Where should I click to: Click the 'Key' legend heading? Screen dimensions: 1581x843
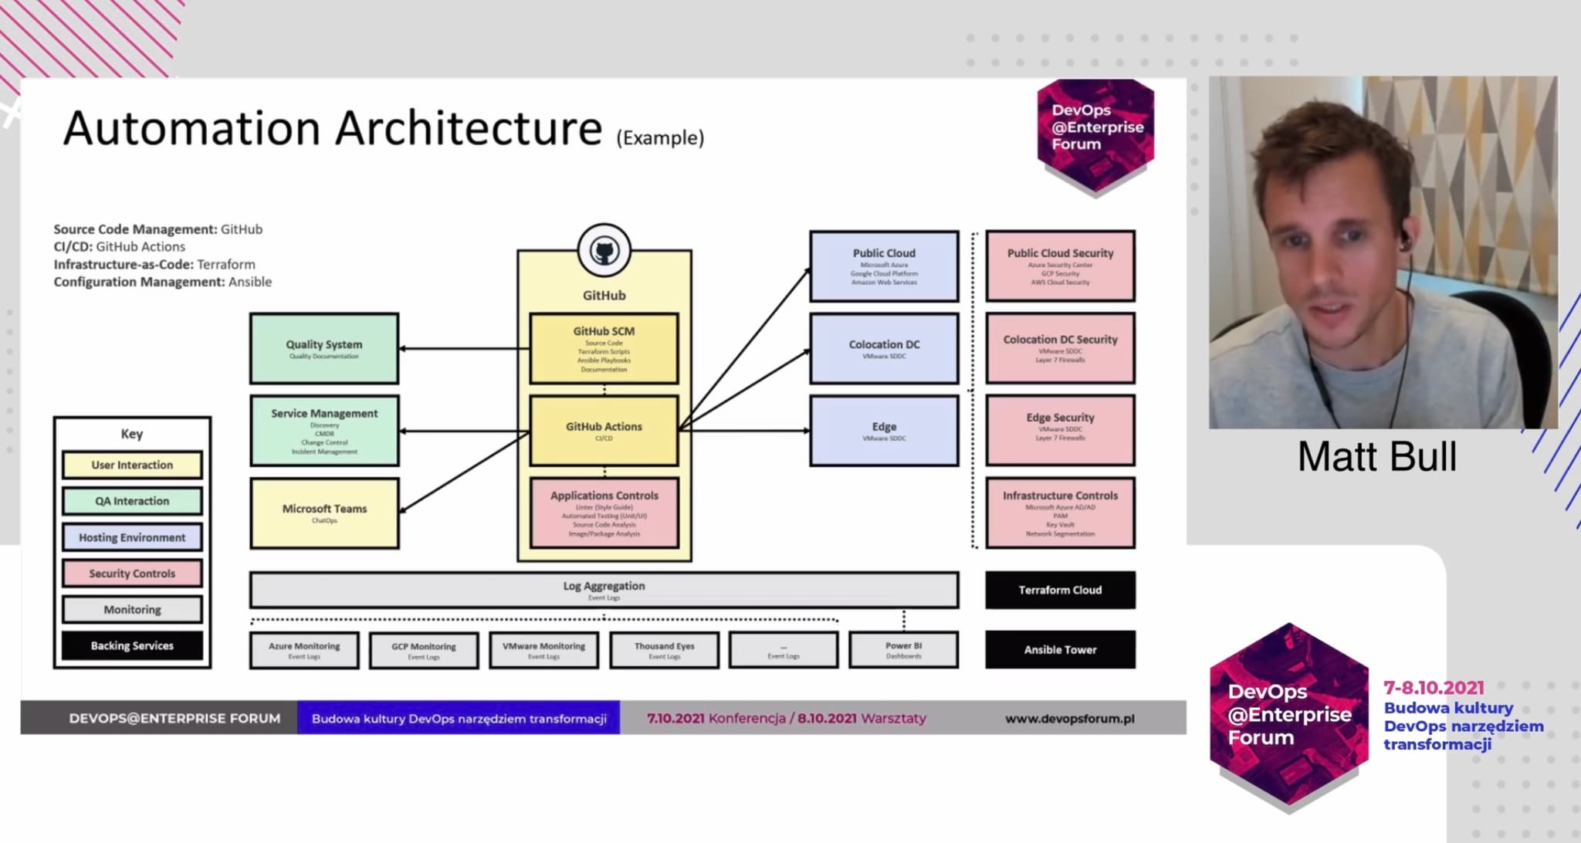pyautogui.click(x=132, y=434)
